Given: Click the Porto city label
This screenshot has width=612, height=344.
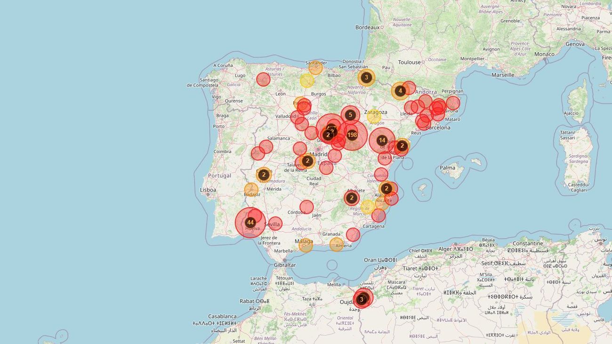Looking at the screenshot, I should (218, 126).
